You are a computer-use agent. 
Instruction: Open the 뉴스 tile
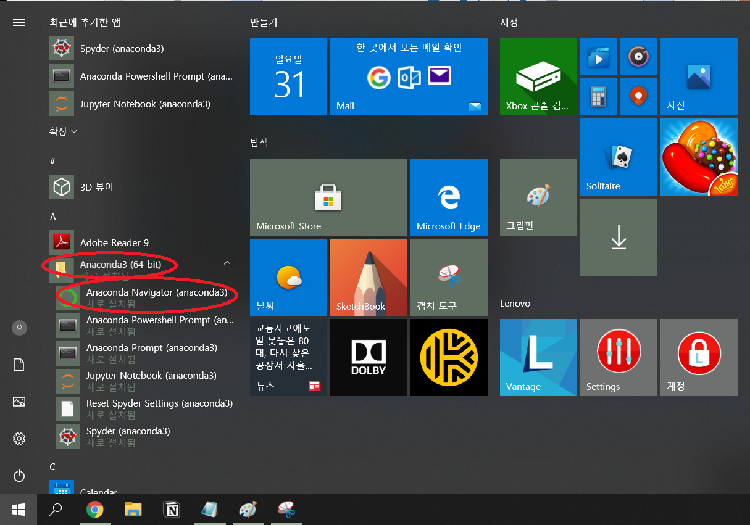tap(288, 357)
